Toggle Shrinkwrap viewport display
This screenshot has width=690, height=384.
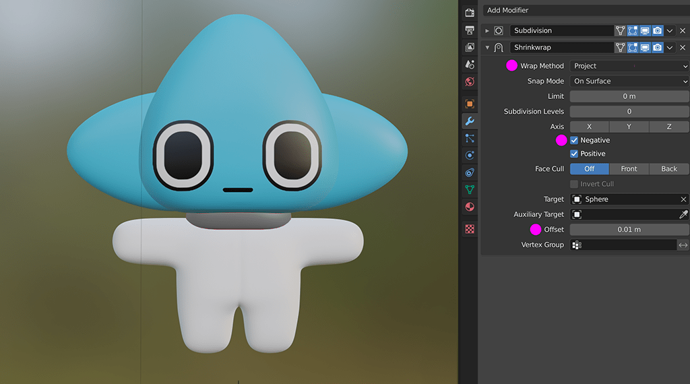tap(645, 47)
